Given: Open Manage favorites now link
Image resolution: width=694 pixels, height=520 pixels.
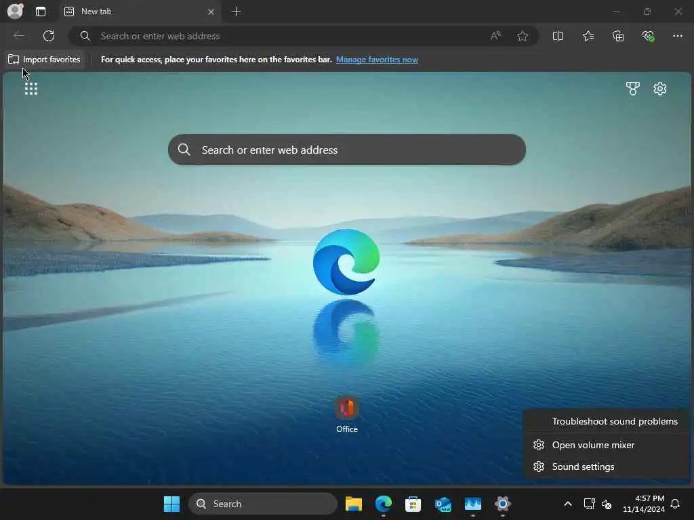Looking at the screenshot, I should click(x=377, y=60).
